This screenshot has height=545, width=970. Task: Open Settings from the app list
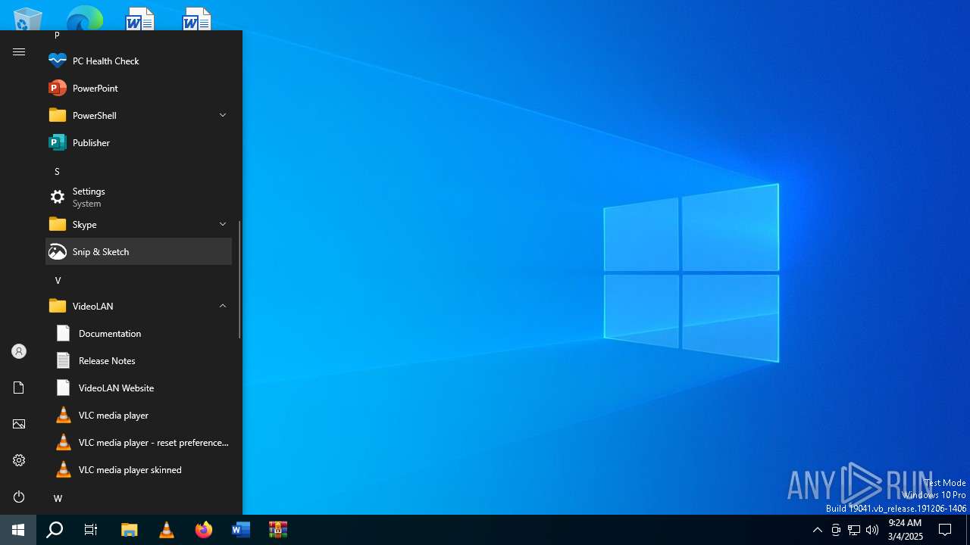(139, 197)
